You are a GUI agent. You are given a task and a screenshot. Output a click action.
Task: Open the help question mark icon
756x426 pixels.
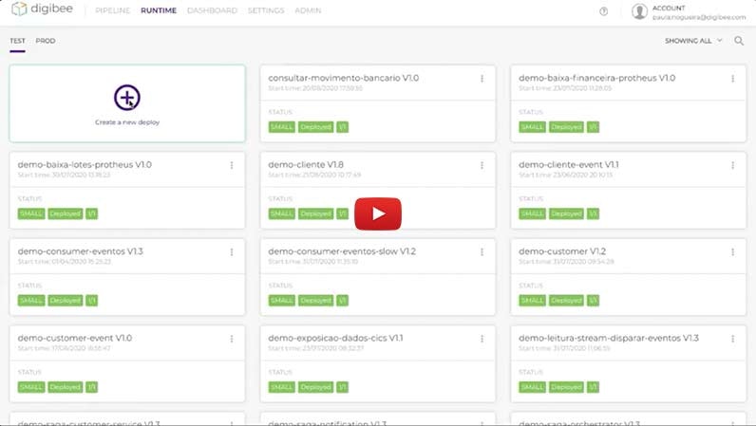point(604,11)
